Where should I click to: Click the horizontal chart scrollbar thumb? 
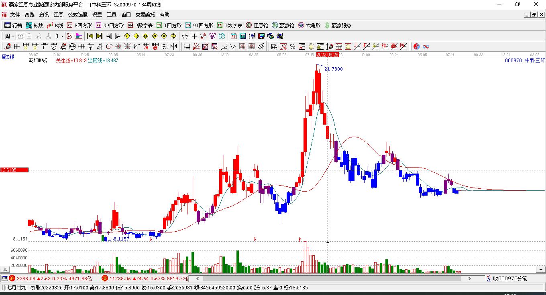(332, 278)
